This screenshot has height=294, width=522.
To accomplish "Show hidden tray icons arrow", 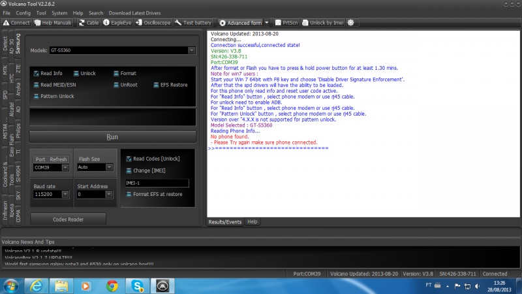I will point(448,286).
